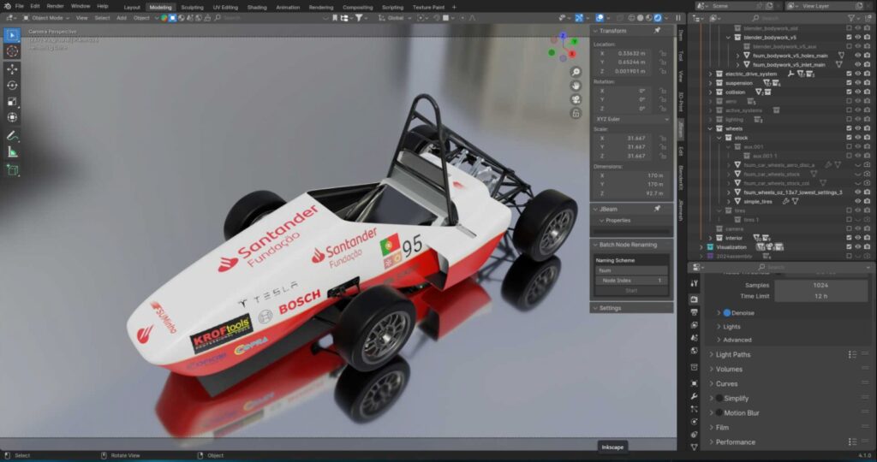The height and width of the screenshot is (462, 877).
Task: Open the File menu
Action: [x=20, y=6]
